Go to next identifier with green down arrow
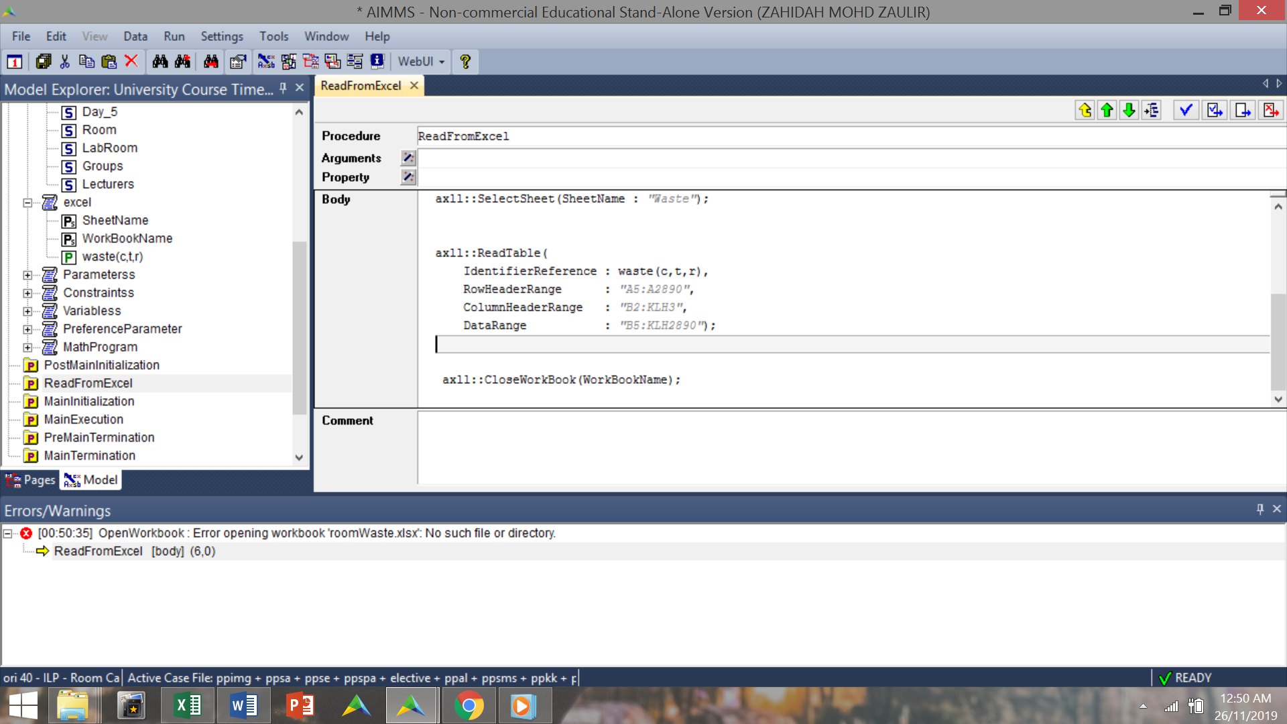This screenshot has width=1287, height=724. coord(1129,110)
